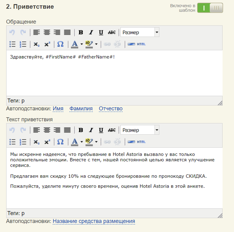Justify text in Обращение editor
The width and height of the screenshot is (234, 232).
(x=67, y=32)
